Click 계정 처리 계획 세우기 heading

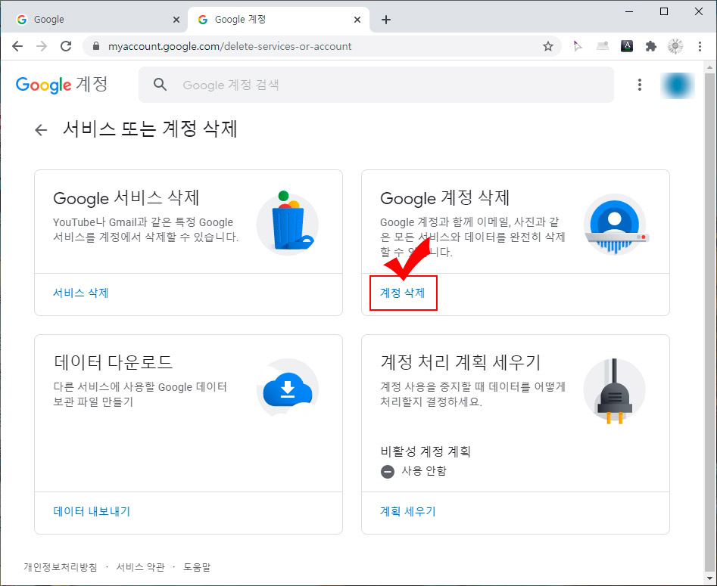click(460, 363)
